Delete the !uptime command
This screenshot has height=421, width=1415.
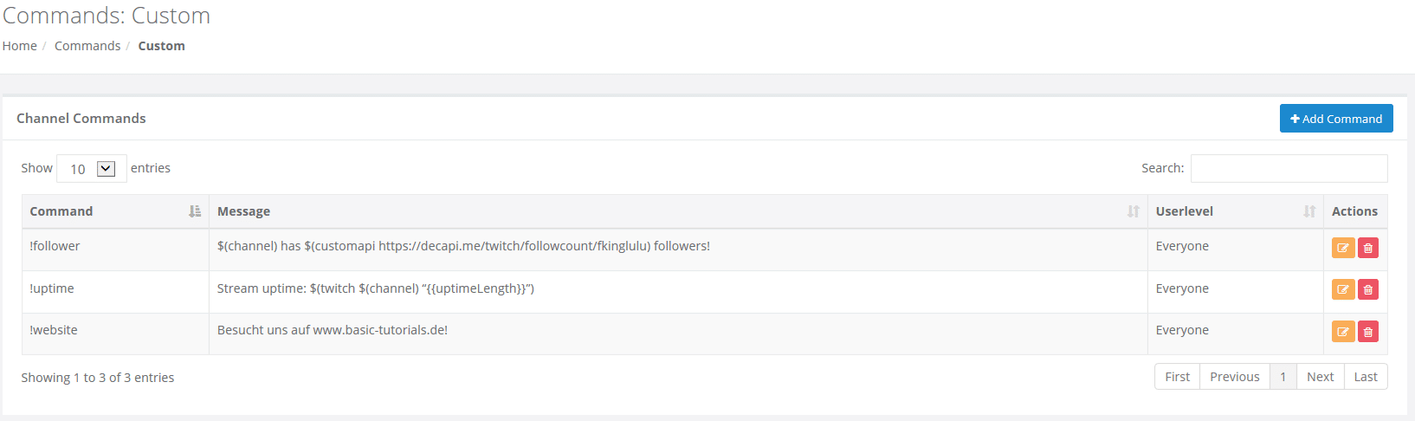(x=1368, y=289)
